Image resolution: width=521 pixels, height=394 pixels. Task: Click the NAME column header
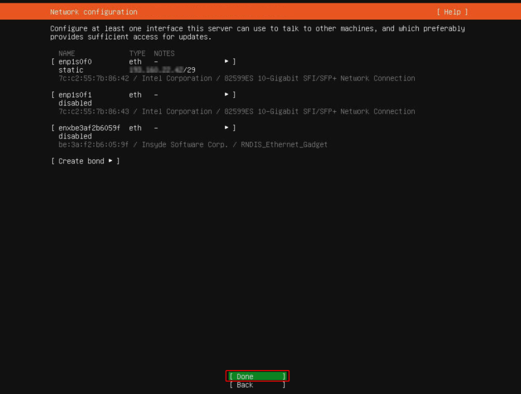pyautogui.click(x=67, y=53)
